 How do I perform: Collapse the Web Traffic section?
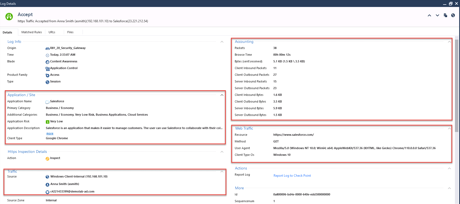449,129
